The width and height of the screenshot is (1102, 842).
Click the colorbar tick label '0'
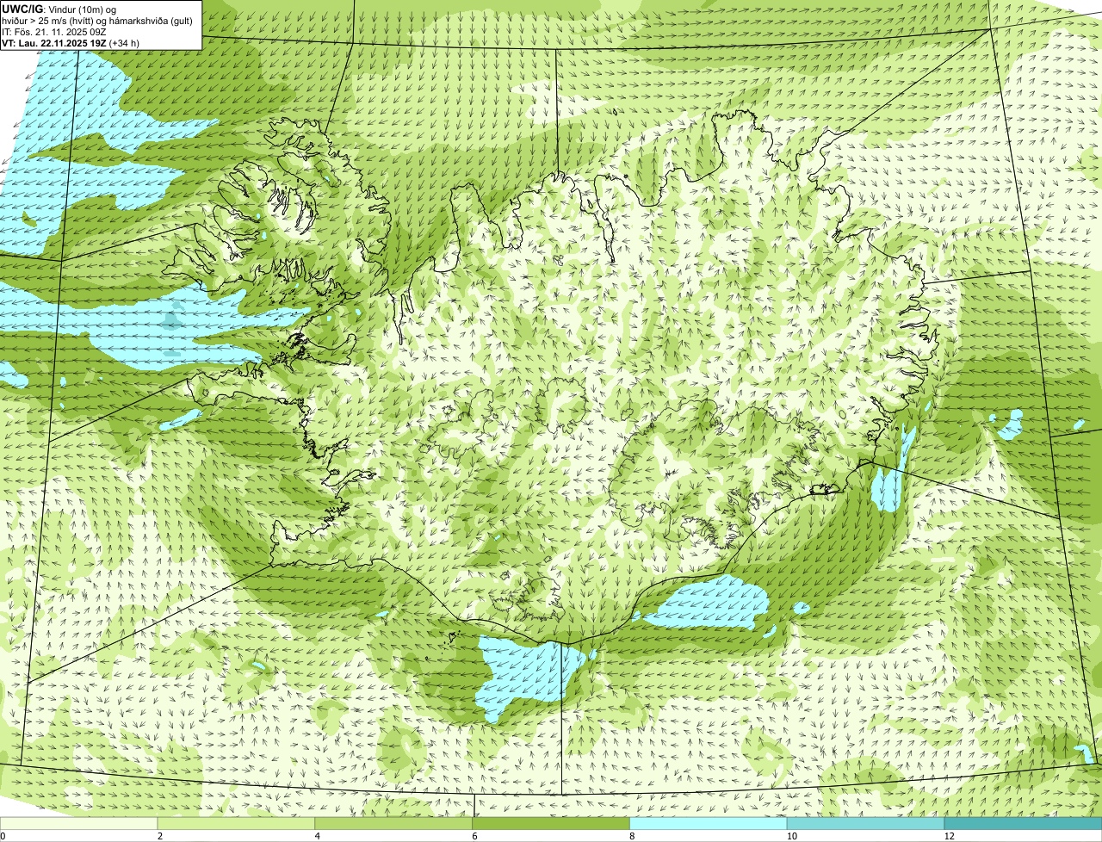3,836
